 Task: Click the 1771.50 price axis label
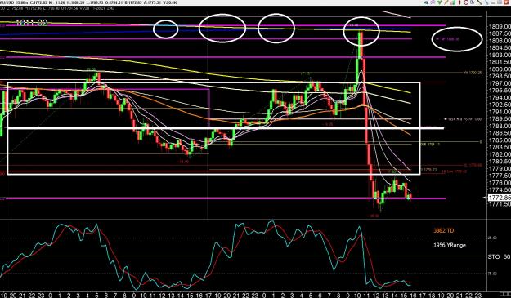pos(500,204)
